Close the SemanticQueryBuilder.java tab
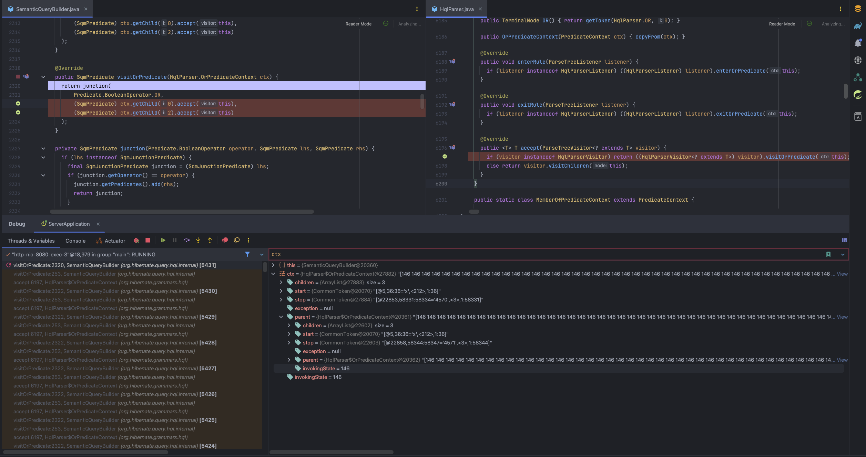This screenshot has height=457, width=866. coord(86,9)
